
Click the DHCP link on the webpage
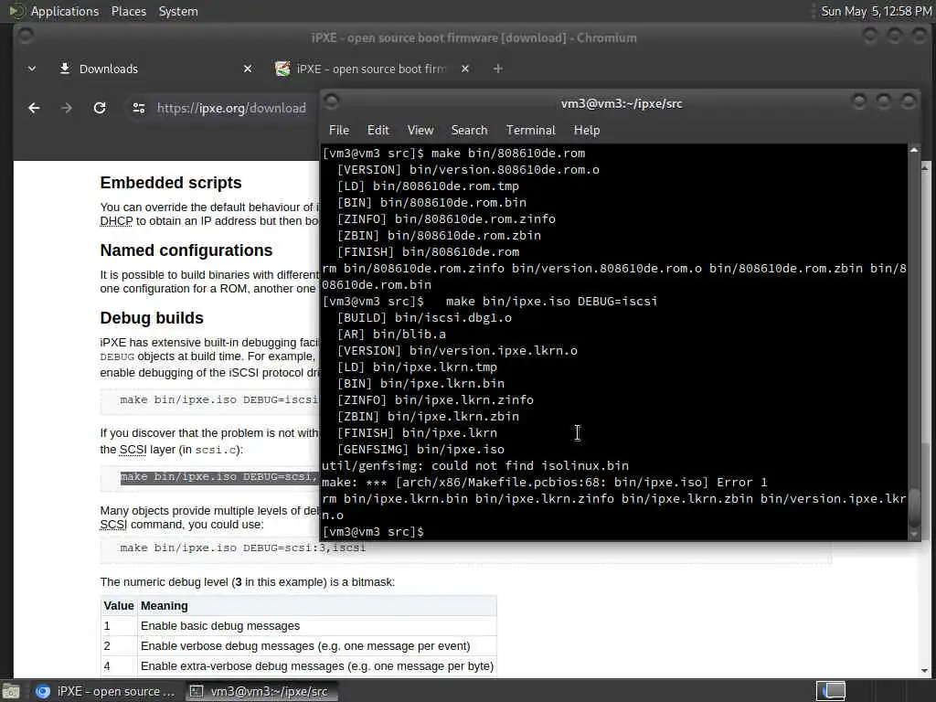click(116, 221)
